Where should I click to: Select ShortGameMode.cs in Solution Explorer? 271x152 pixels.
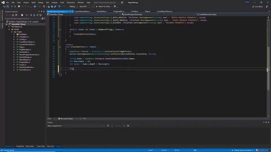pos(27,67)
